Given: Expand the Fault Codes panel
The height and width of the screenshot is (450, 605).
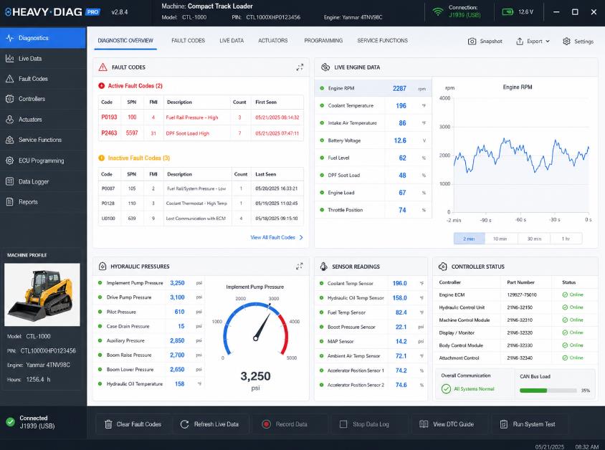Looking at the screenshot, I should 300,67.
